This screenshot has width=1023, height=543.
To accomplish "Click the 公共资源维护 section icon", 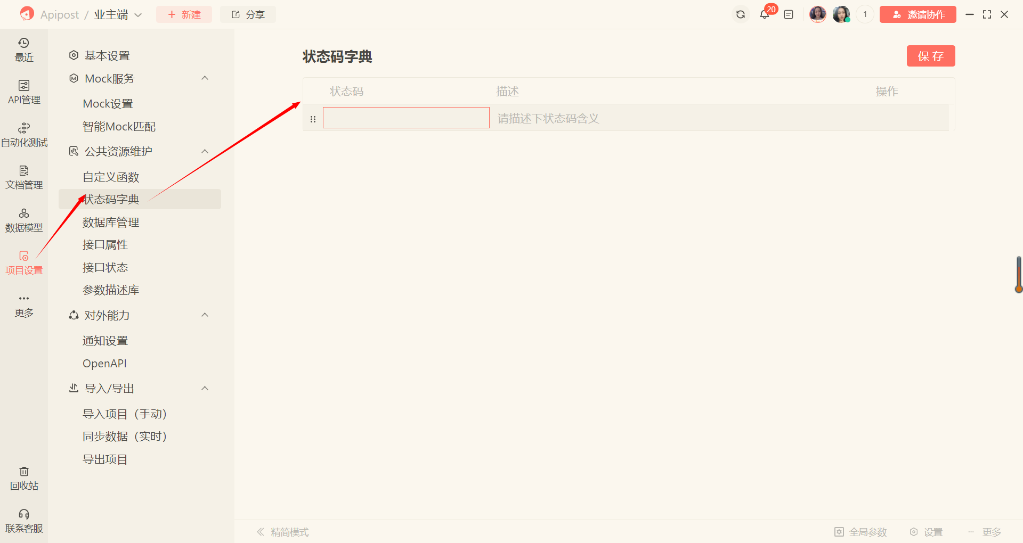I will pyautogui.click(x=74, y=151).
